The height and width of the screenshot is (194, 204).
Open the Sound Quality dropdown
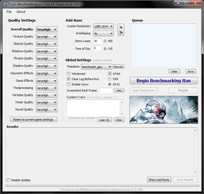coord(46,110)
